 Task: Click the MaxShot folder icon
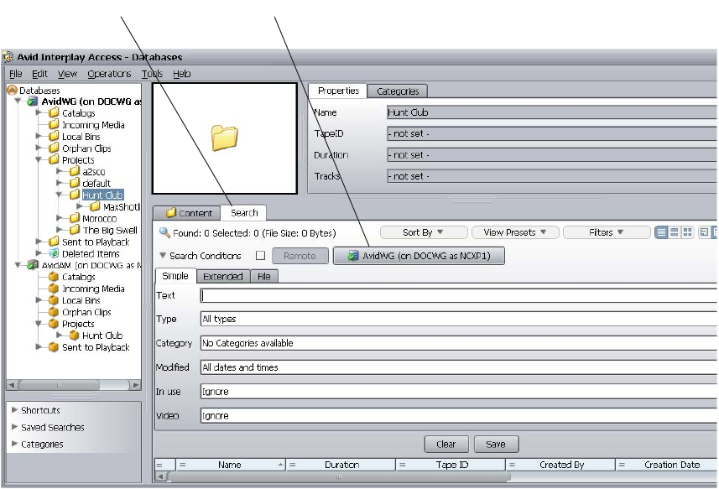pos(95,206)
